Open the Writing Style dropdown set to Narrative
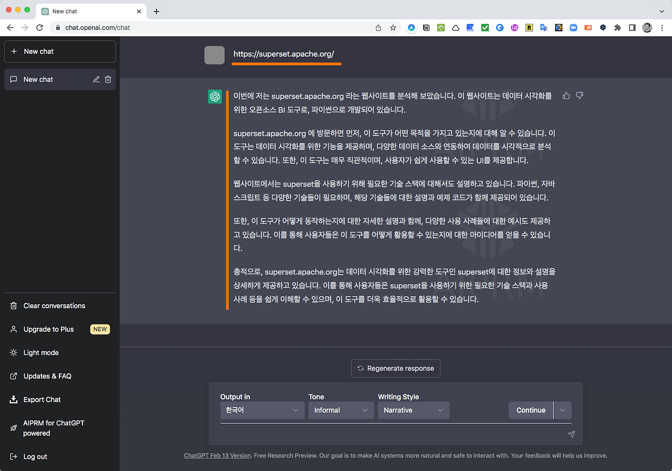The height and width of the screenshot is (471, 672). point(413,410)
